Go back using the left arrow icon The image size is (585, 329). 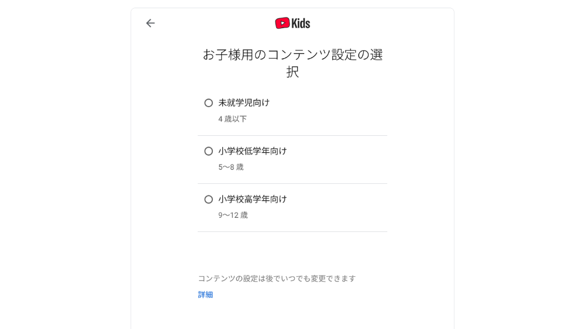coord(150,23)
